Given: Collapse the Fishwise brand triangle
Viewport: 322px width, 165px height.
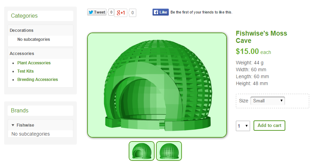Looking at the screenshot, I should point(13,125).
